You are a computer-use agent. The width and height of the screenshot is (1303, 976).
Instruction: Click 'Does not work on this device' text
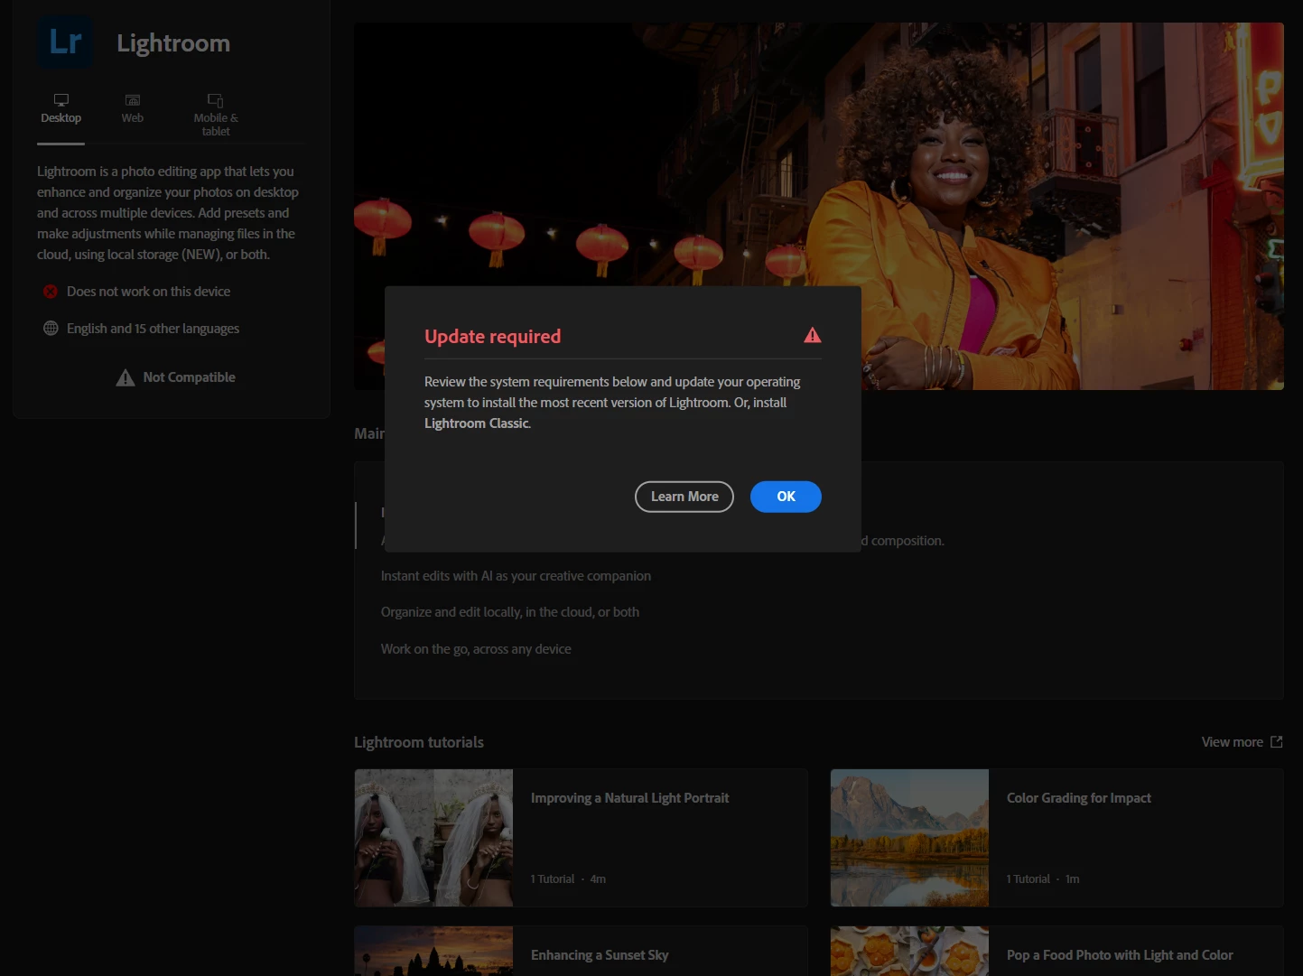click(x=148, y=292)
